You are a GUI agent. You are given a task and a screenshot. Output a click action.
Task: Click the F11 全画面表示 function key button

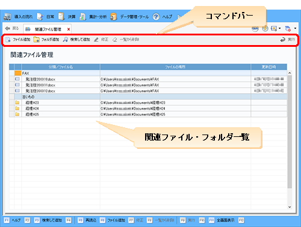click(222, 220)
